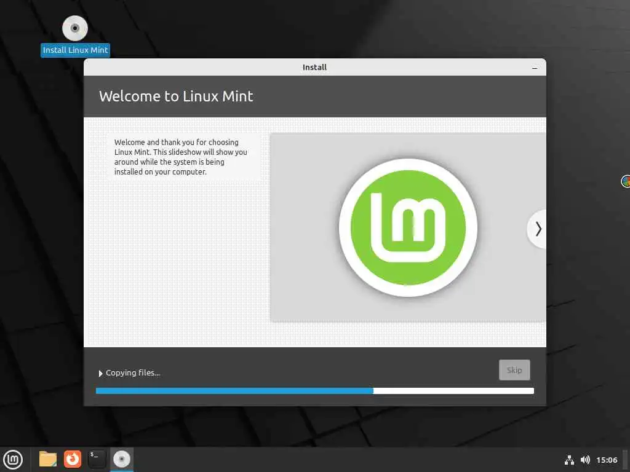This screenshot has width=630, height=472.
Task: Click the Welcome to Linux Mint heading
Action: point(176,96)
